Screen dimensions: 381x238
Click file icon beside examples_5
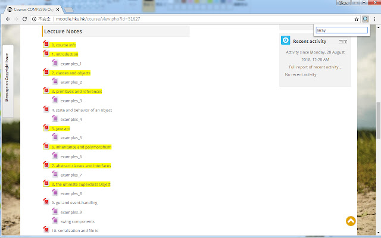pyautogui.click(x=55, y=137)
